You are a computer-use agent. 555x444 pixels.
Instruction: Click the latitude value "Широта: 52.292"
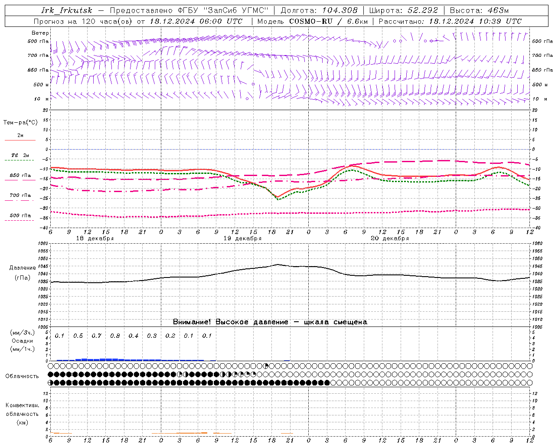[404, 10]
